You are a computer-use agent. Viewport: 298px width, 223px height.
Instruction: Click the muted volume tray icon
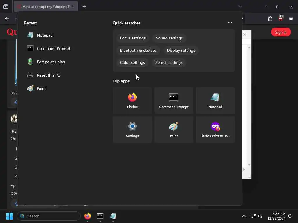pos(260,216)
